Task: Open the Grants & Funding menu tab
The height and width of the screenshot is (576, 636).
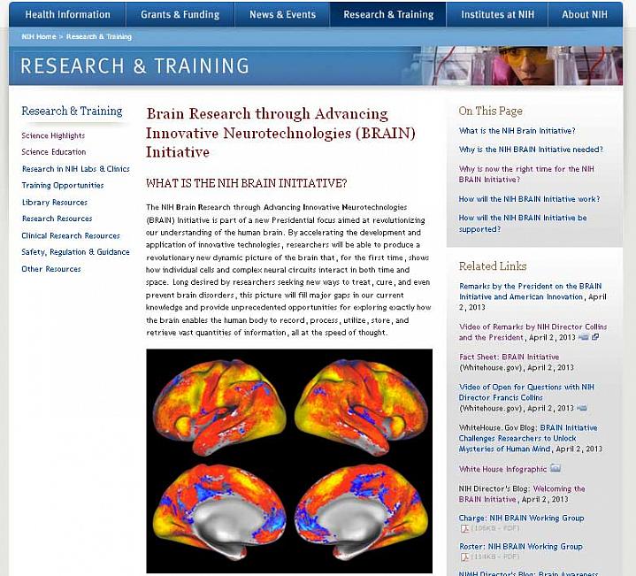Action: tap(180, 15)
